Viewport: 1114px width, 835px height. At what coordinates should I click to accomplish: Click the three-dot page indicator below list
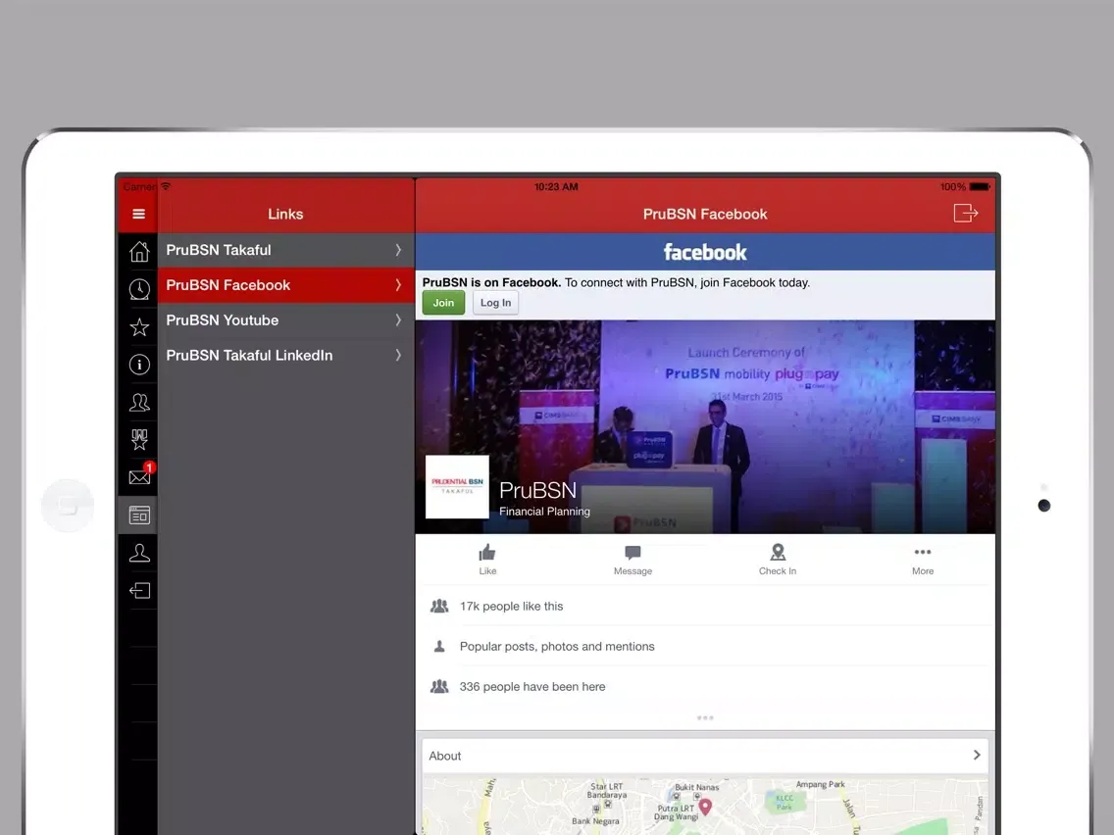(x=705, y=717)
